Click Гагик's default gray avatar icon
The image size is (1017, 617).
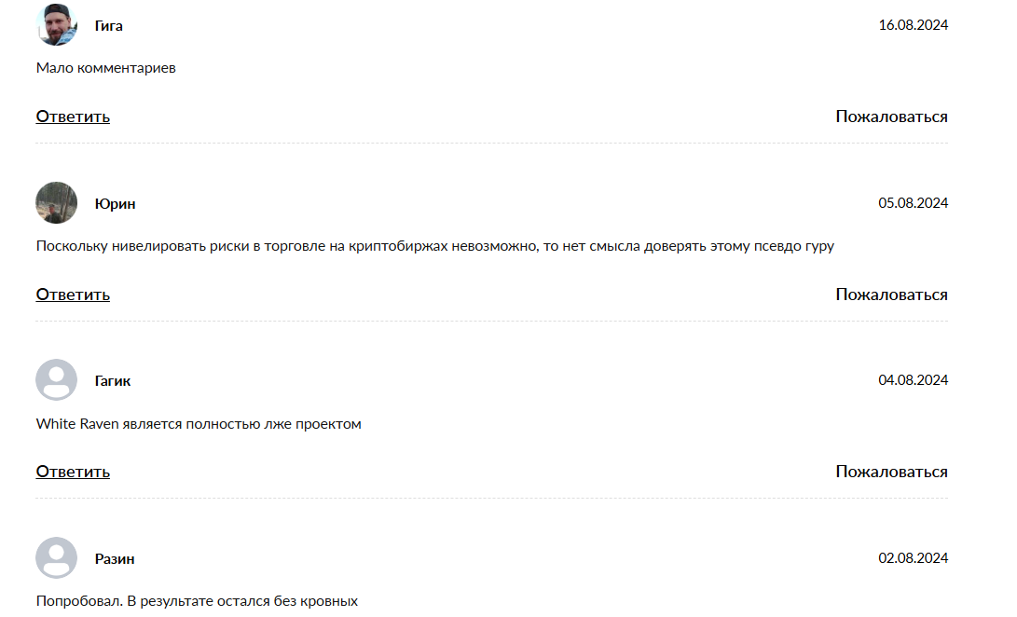pyautogui.click(x=57, y=379)
